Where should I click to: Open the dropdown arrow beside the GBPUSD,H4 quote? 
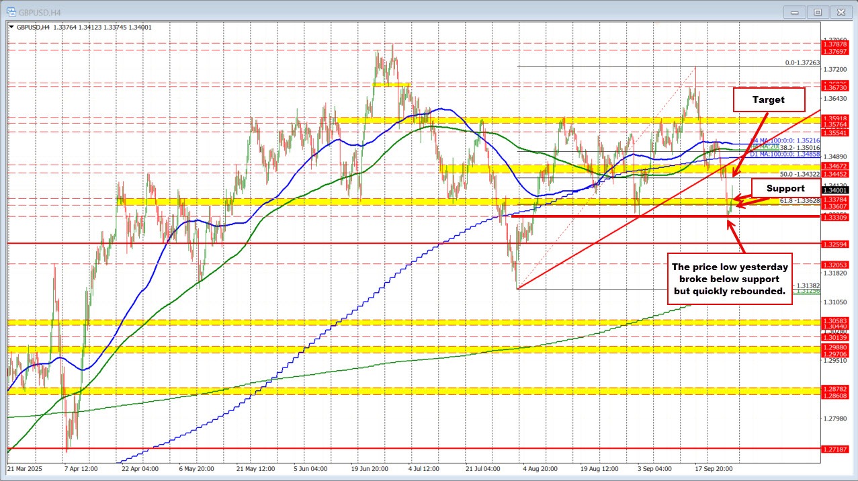point(11,27)
